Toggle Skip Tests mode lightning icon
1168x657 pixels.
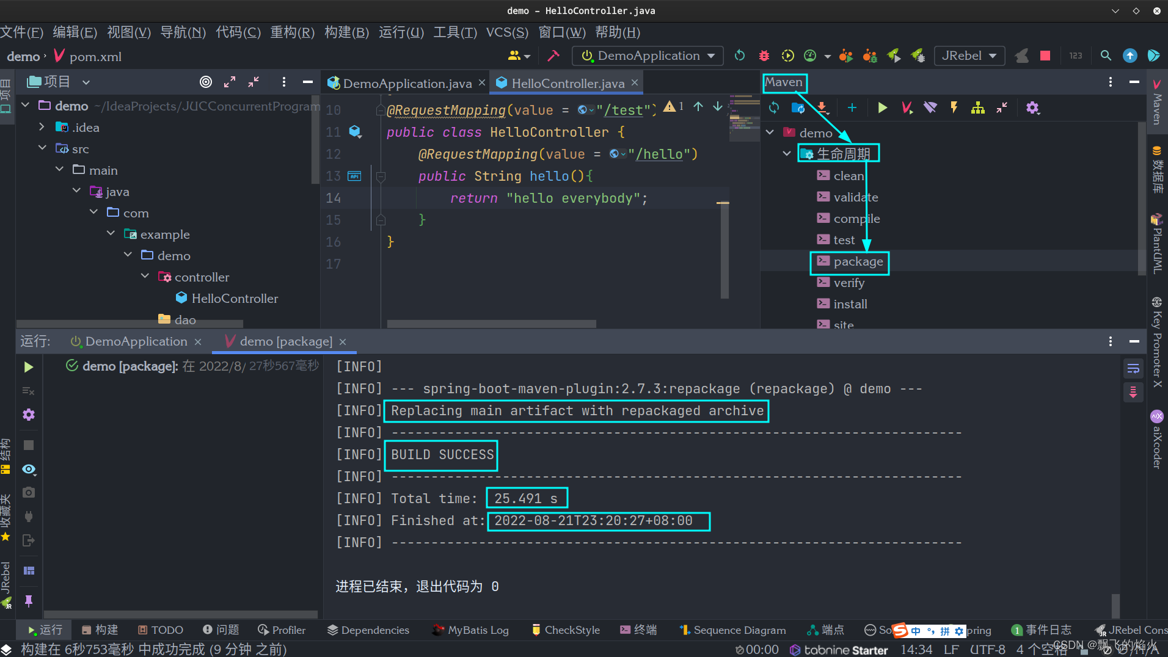[954, 107]
